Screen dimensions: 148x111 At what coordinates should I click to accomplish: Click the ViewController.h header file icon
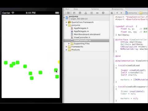click(72, 37)
